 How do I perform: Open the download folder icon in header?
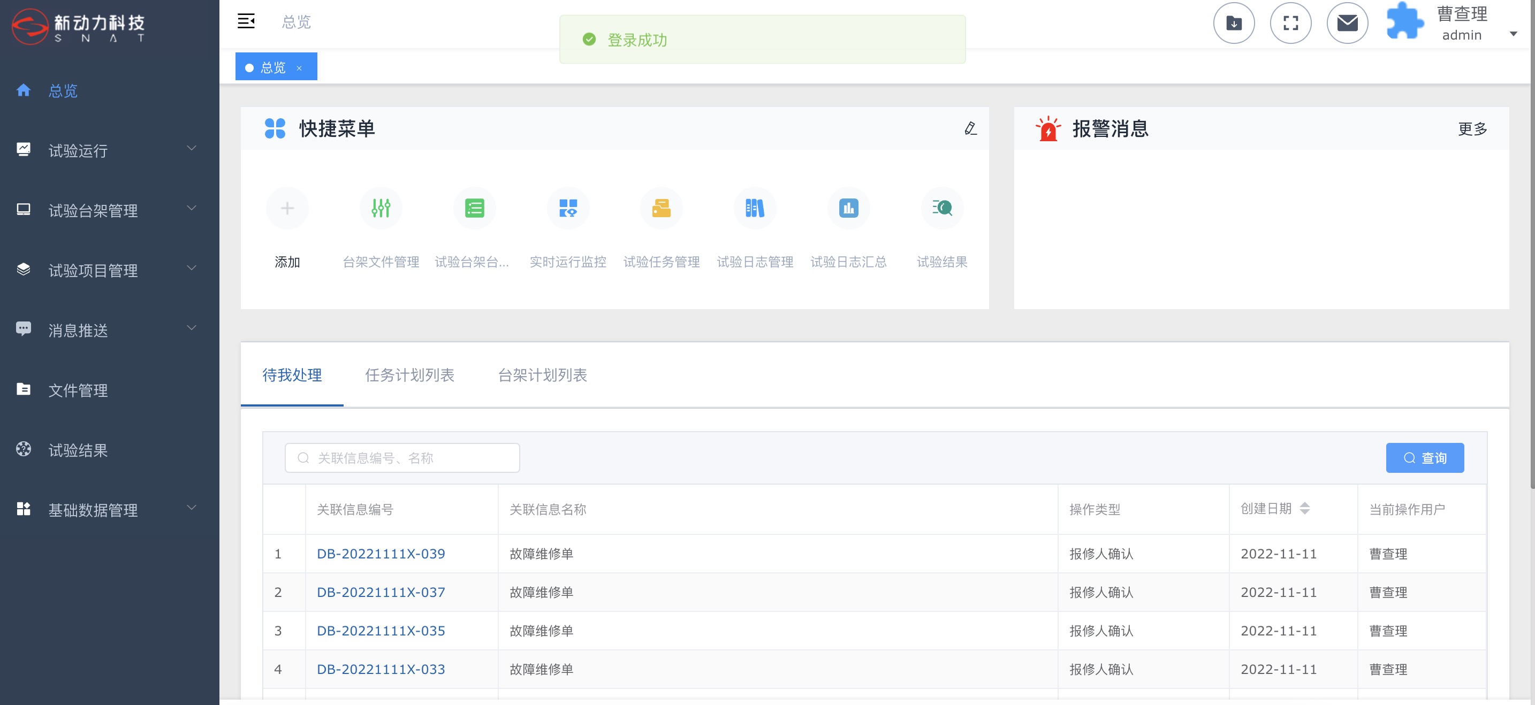point(1234,23)
